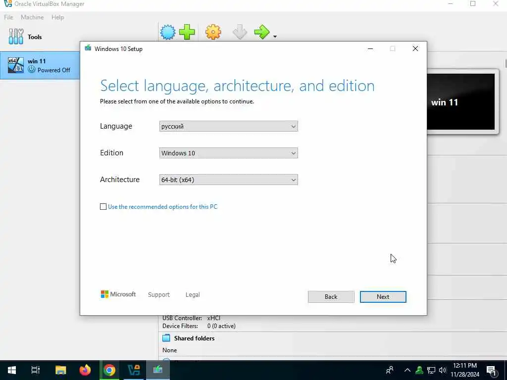Viewport: 507px width, 380px height.
Task: Open People icon in system tray
Action: 390,370
